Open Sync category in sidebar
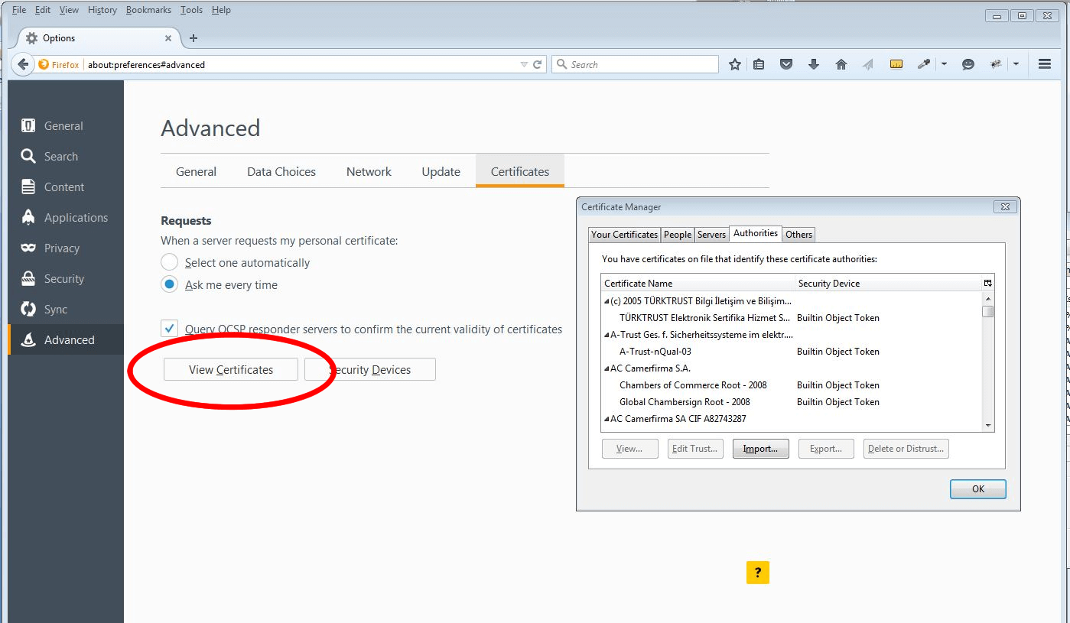Viewport: 1070px width, 623px height. [66, 310]
